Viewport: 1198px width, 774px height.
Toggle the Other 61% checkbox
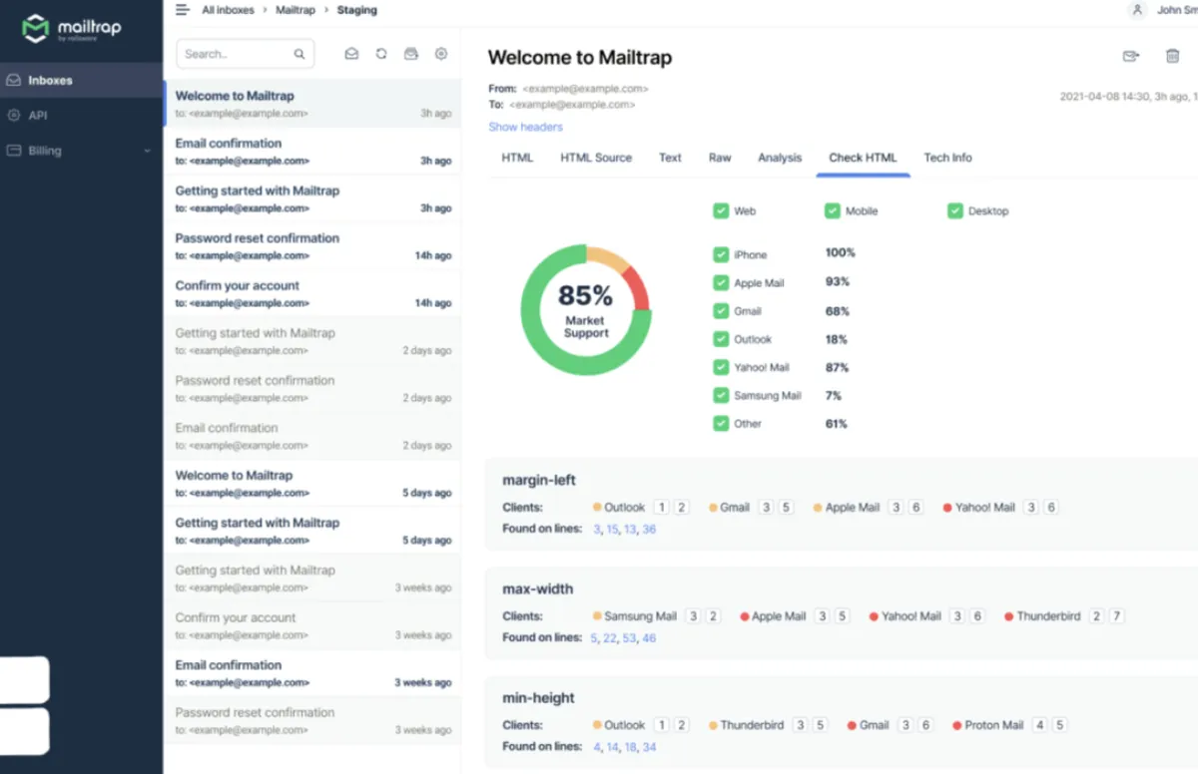pyautogui.click(x=721, y=423)
